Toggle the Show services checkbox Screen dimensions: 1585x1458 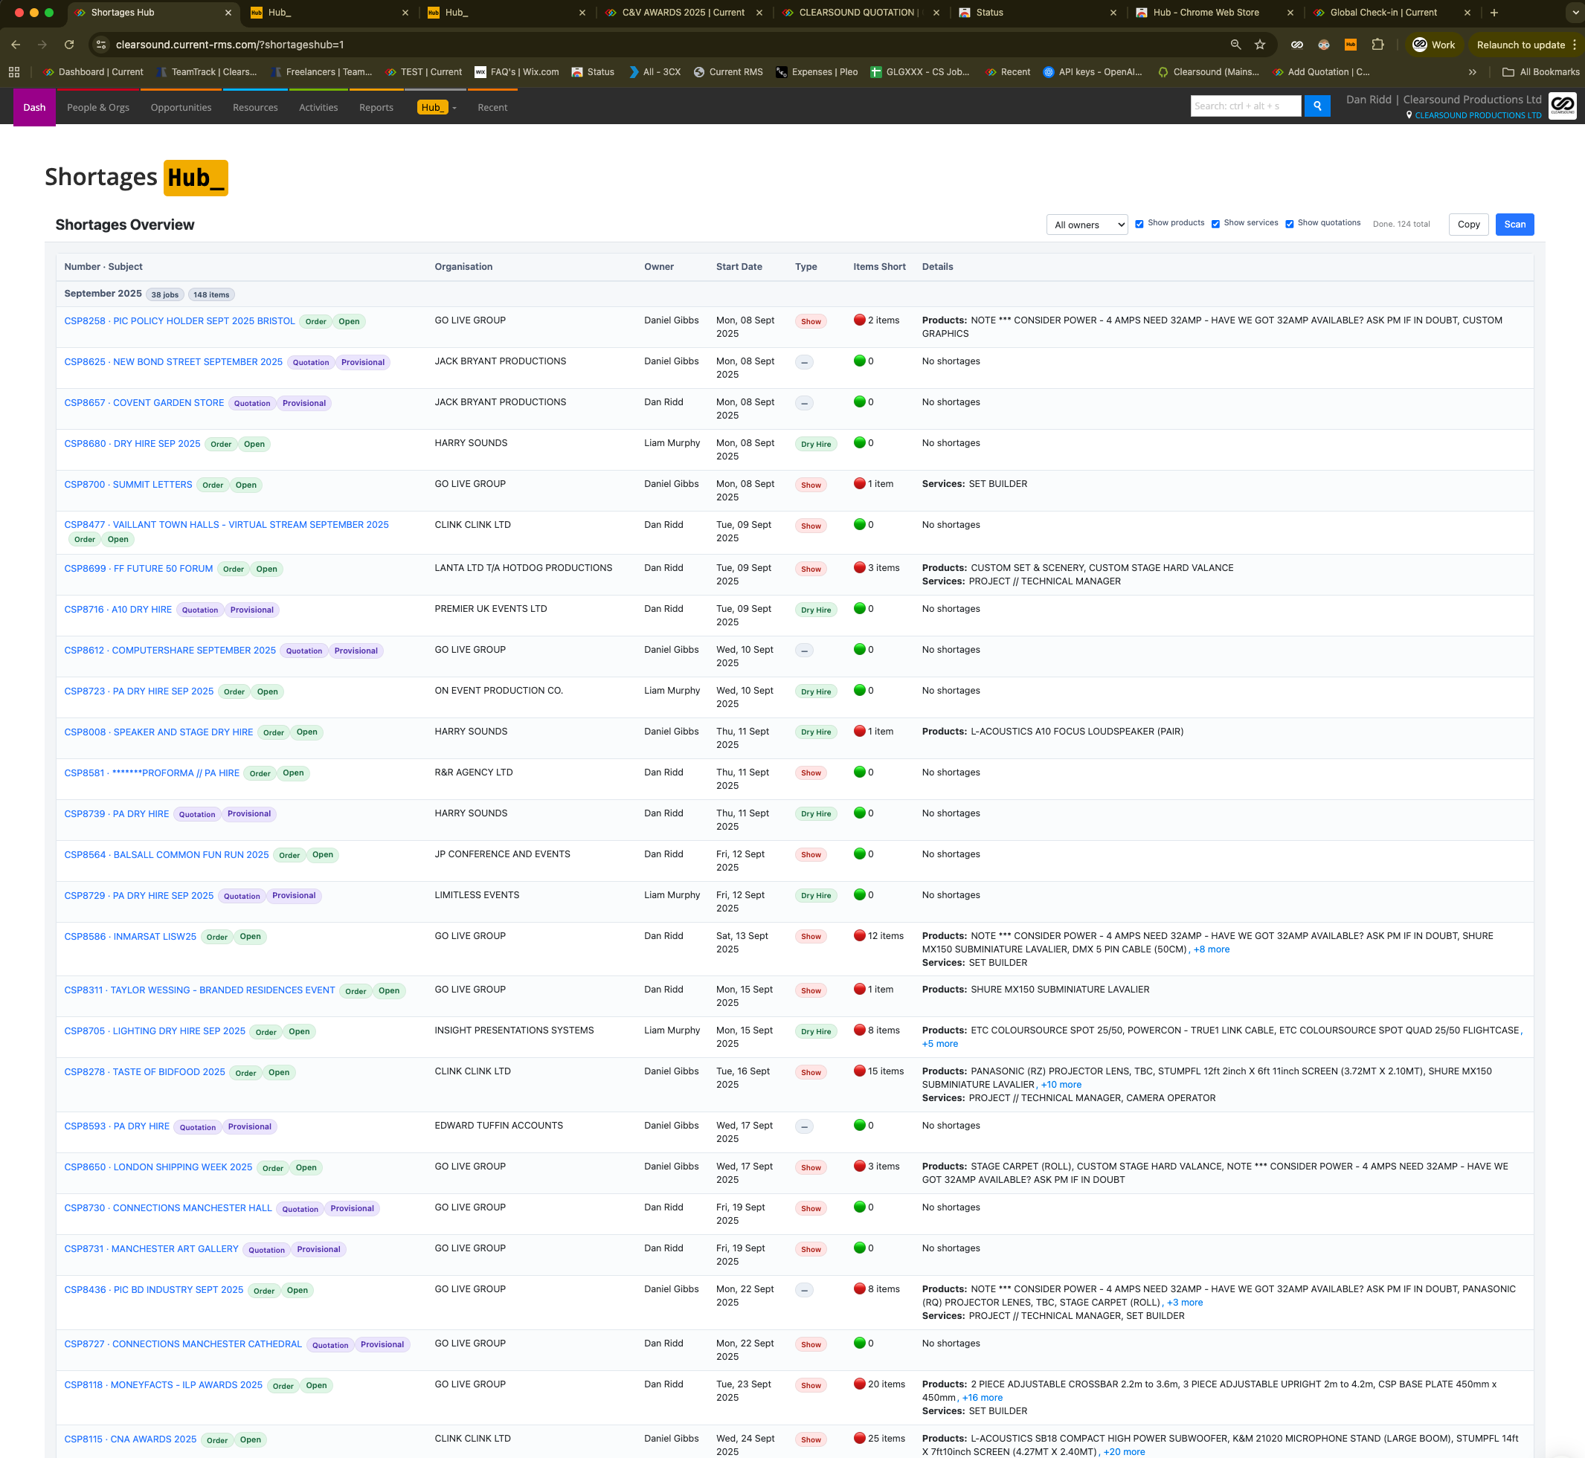[x=1215, y=224]
